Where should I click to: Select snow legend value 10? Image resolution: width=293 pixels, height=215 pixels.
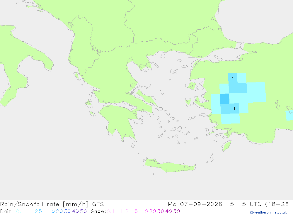pos(145,211)
